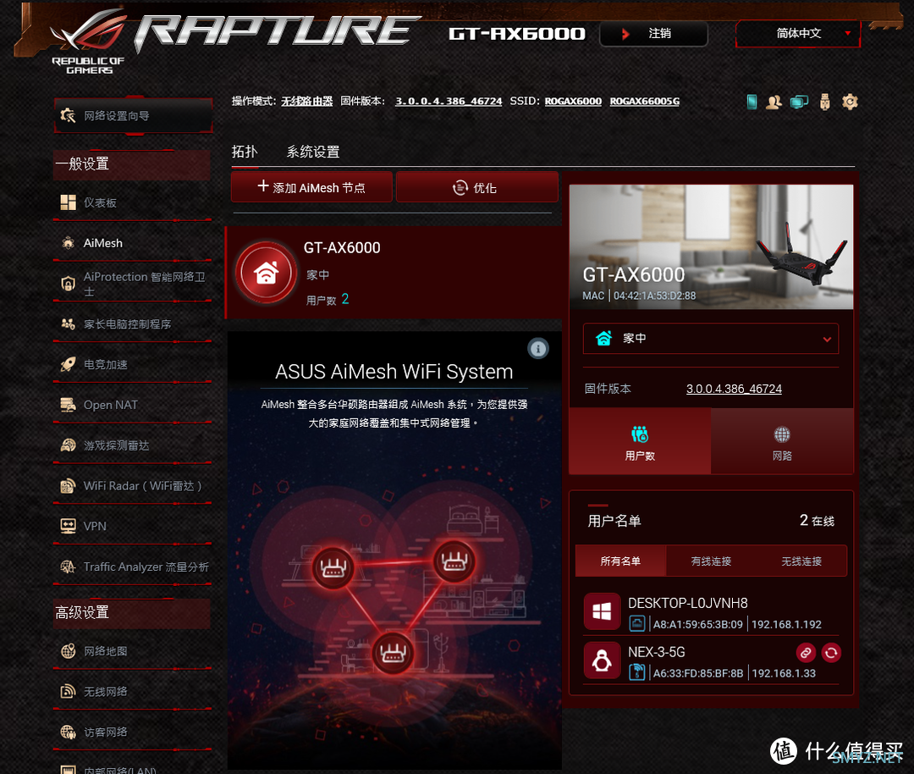Screen dimensions: 914x774
Task: Click the Linux icon of NEX-3-5G
Action: click(x=602, y=661)
